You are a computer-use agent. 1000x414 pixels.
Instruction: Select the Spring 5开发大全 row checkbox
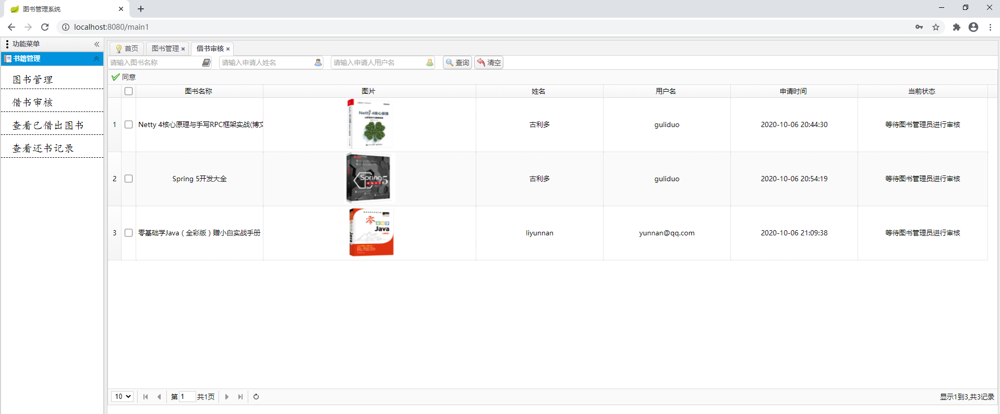pos(129,179)
